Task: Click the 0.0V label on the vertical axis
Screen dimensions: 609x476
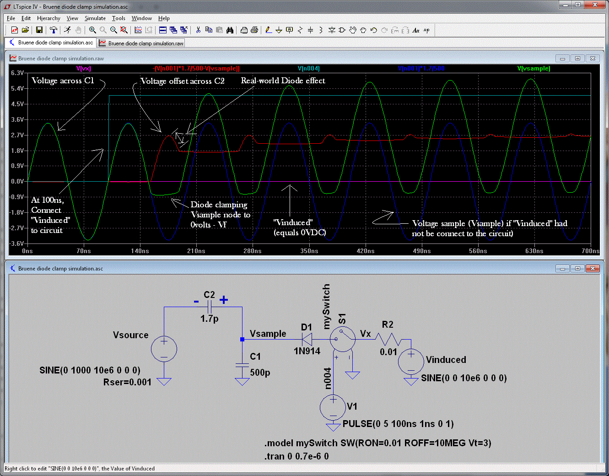Action: 17,182
